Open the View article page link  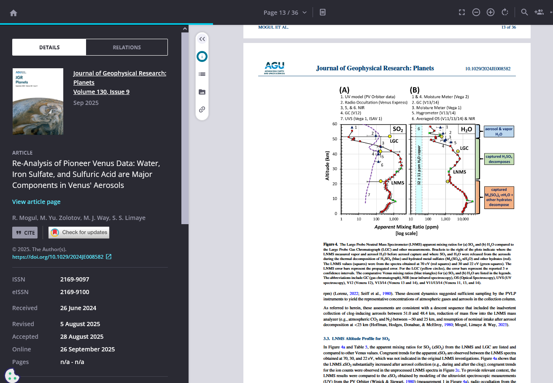(36, 202)
